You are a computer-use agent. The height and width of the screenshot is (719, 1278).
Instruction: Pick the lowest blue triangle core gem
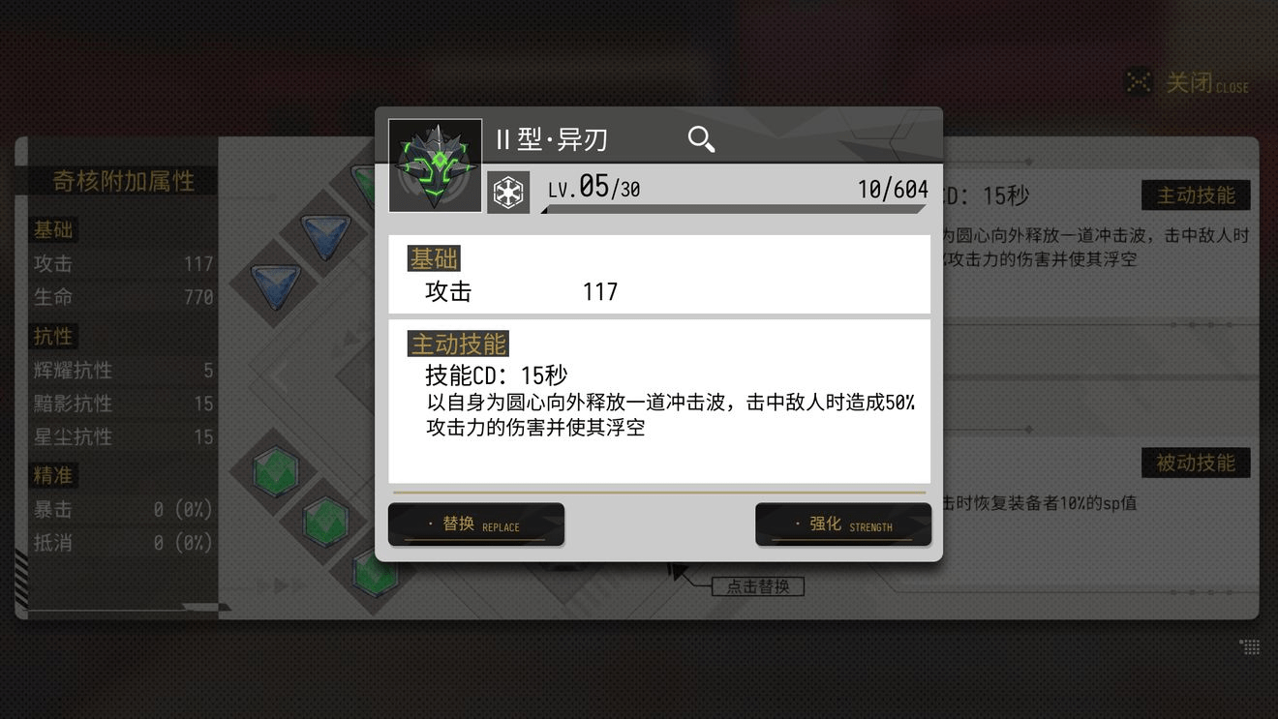tap(276, 285)
